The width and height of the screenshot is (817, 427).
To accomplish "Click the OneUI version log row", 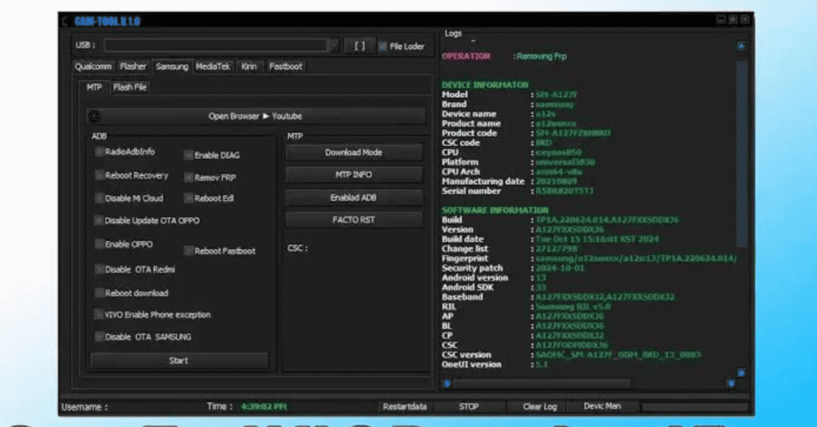I will [495, 365].
